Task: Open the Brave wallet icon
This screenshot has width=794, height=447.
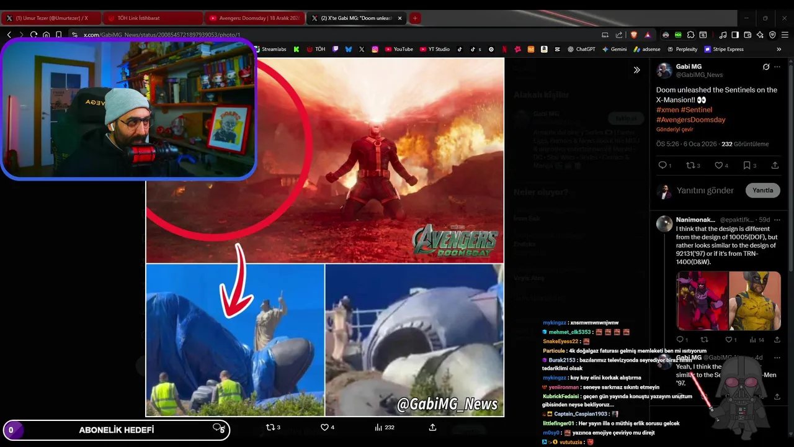Action: (747, 35)
